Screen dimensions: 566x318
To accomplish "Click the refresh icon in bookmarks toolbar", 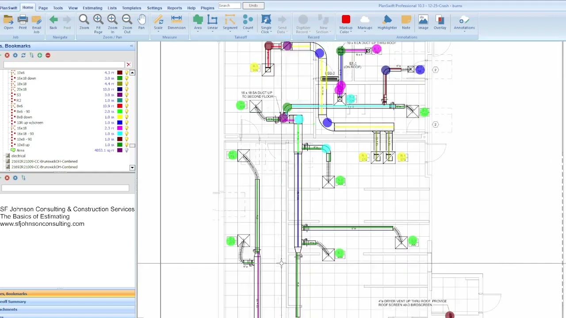I will click(23, 55).
